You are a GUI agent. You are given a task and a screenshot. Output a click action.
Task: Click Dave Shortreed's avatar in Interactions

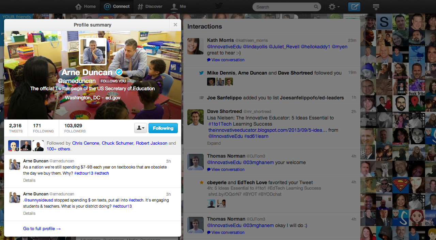coord(196,117)
